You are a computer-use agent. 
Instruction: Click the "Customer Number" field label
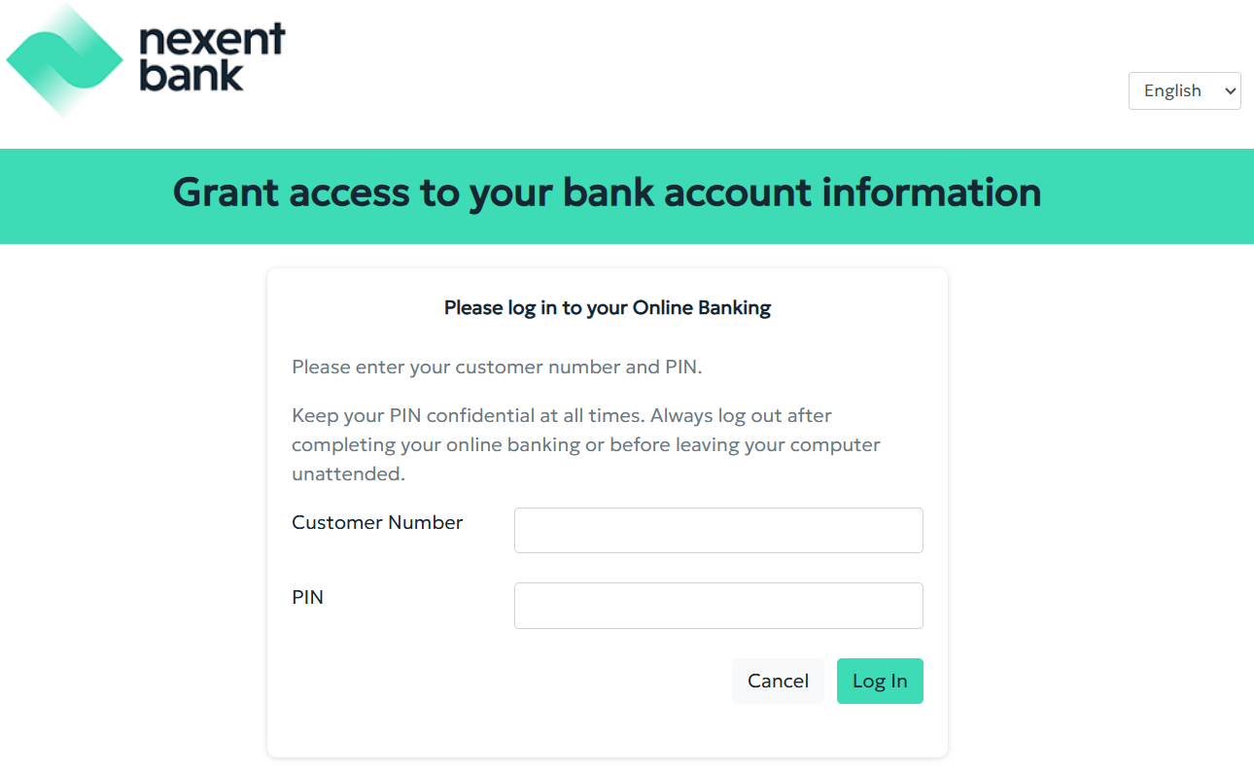(377, 522)
